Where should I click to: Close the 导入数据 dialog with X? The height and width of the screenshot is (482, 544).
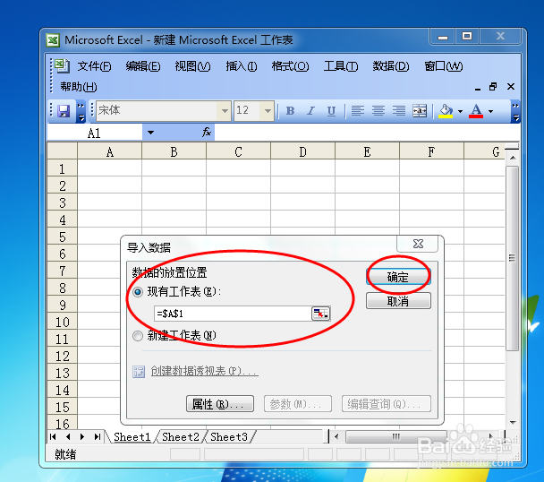click(x=418, y=244)
